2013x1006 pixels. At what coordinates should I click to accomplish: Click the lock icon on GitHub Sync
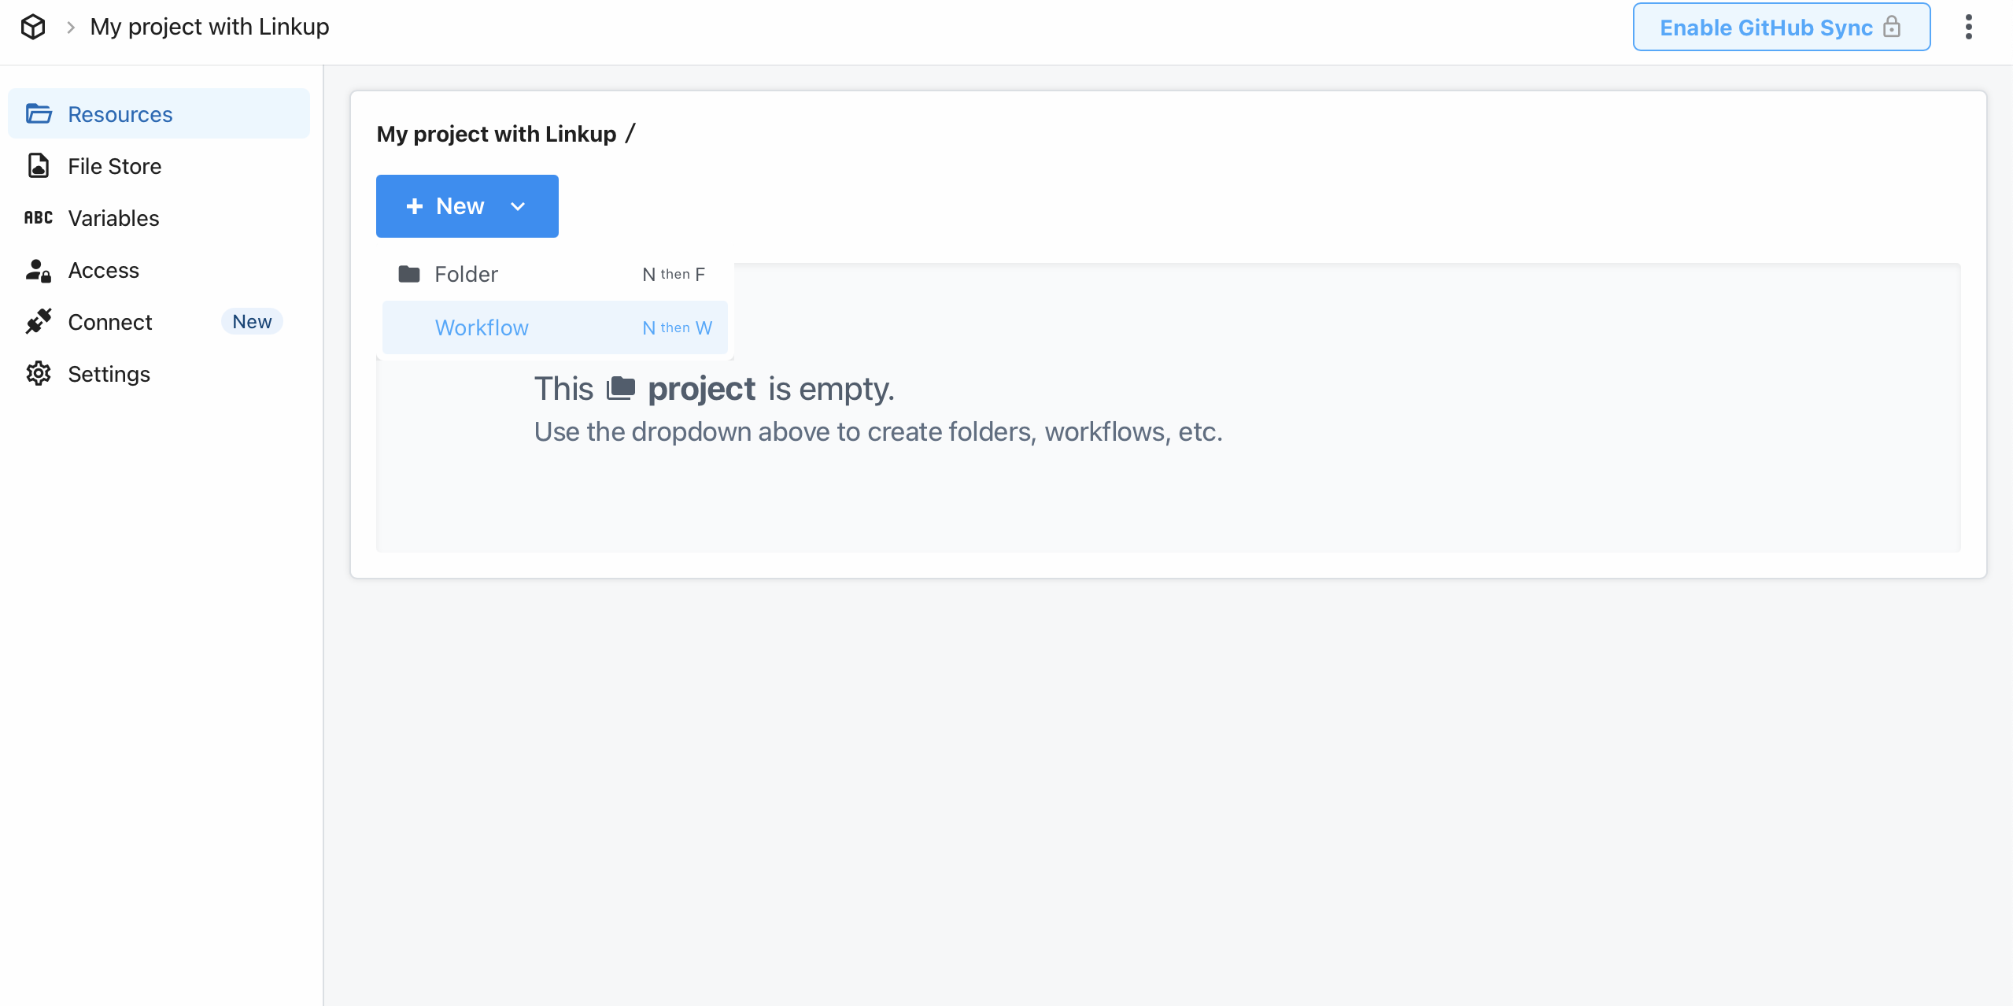tap(1892, 28)
